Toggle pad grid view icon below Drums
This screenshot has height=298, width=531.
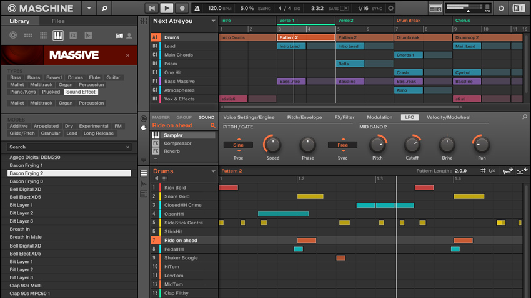pyautogui.click(x=166, y=178)
